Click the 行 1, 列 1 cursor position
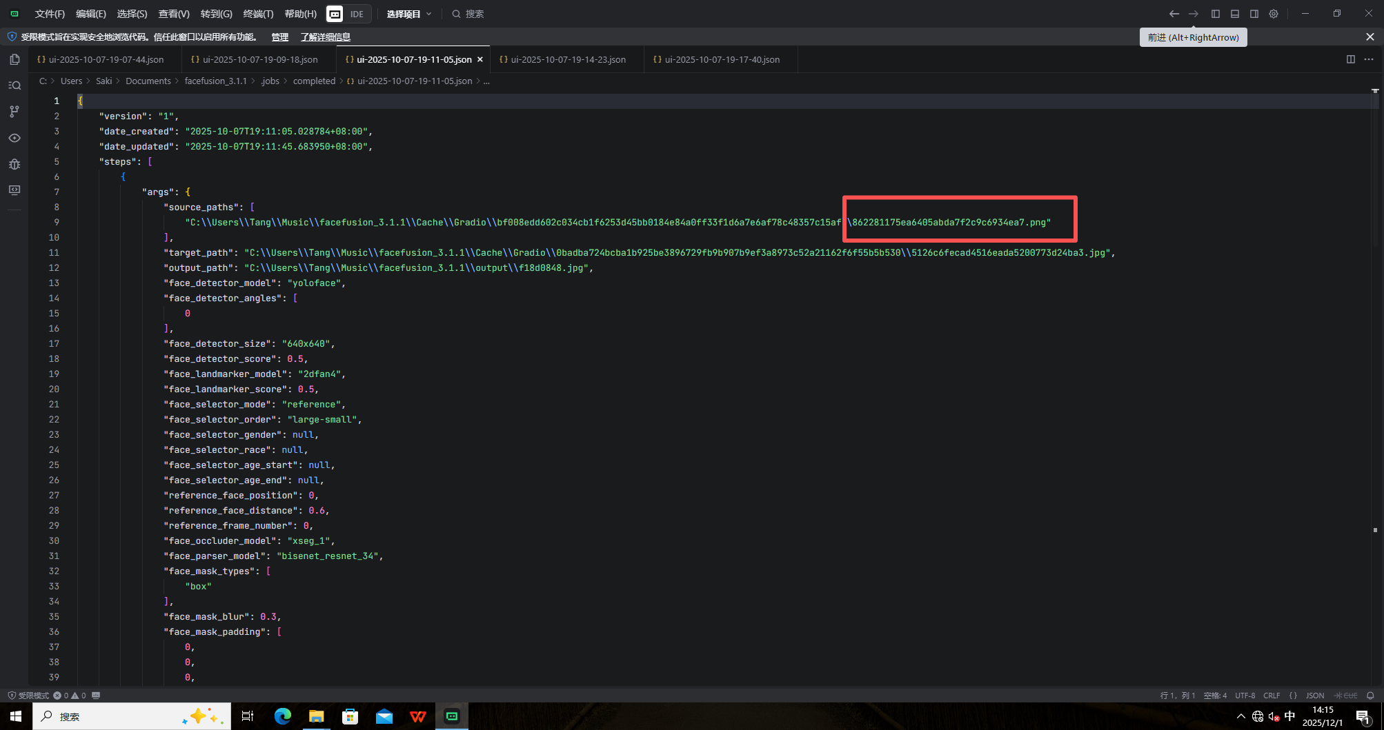The width and height of the screenshot is (1384, 730). [x=1178, y=696]
